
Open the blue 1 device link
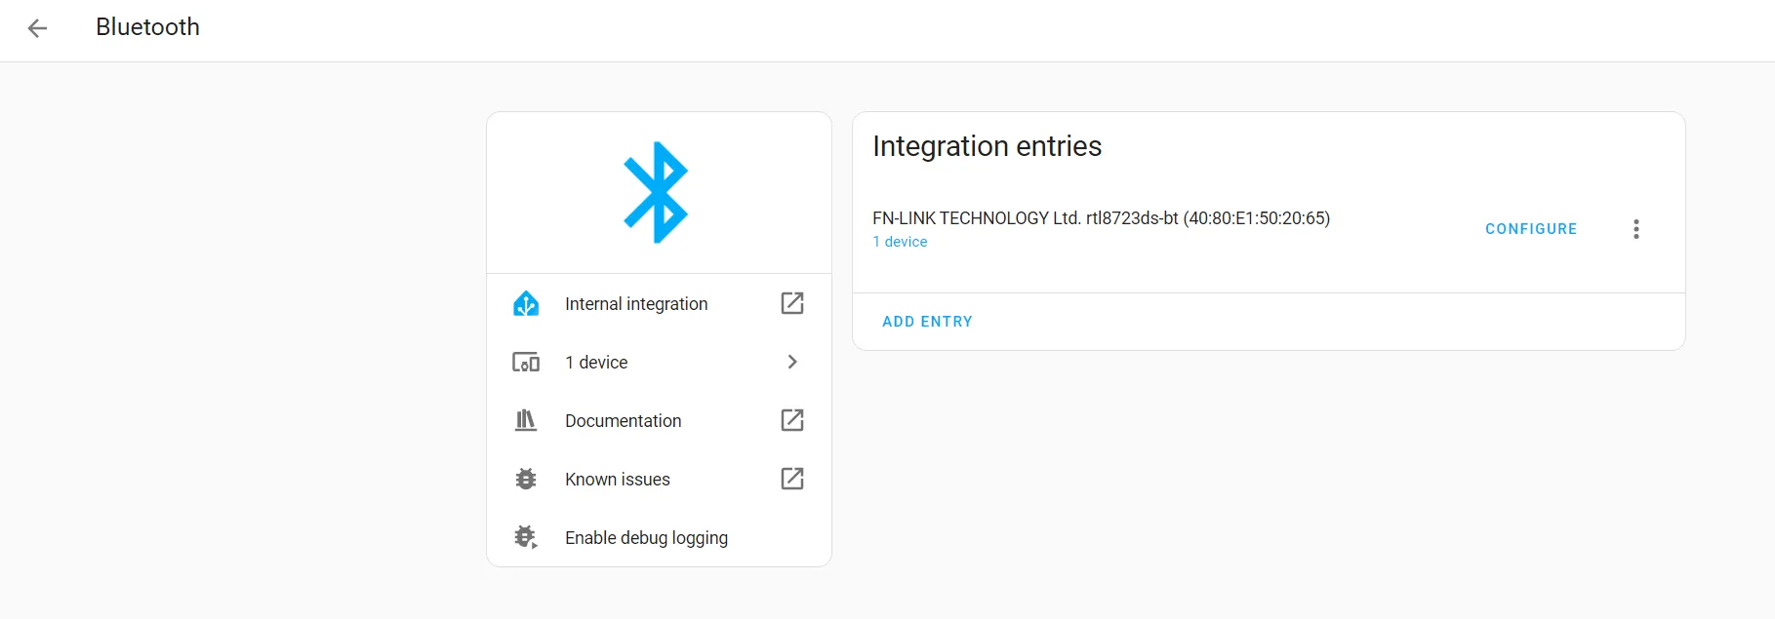900,242
